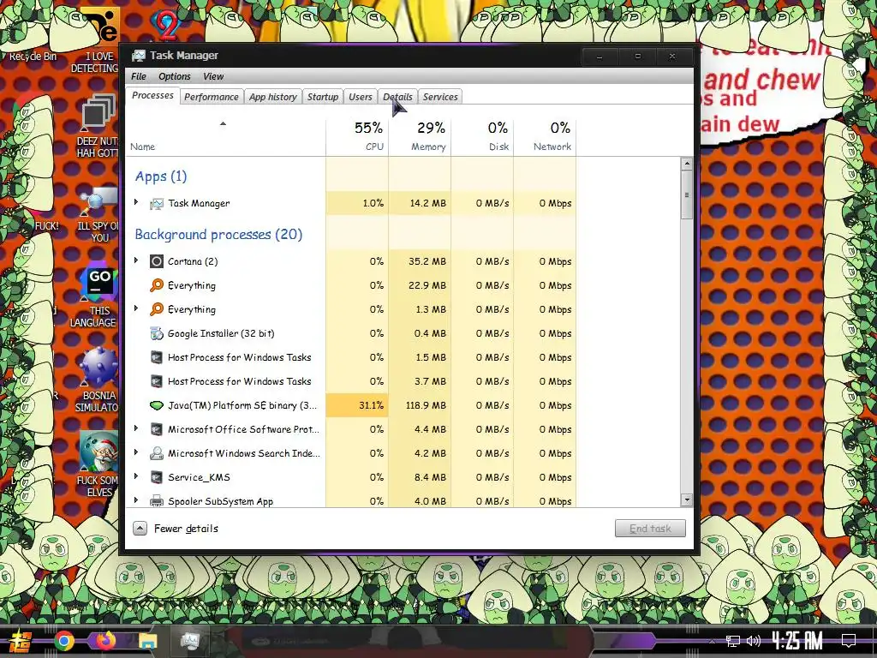877x658 pixels.
Task: Show hidden system tray icons chevron
Action: [x=712, y=641]
